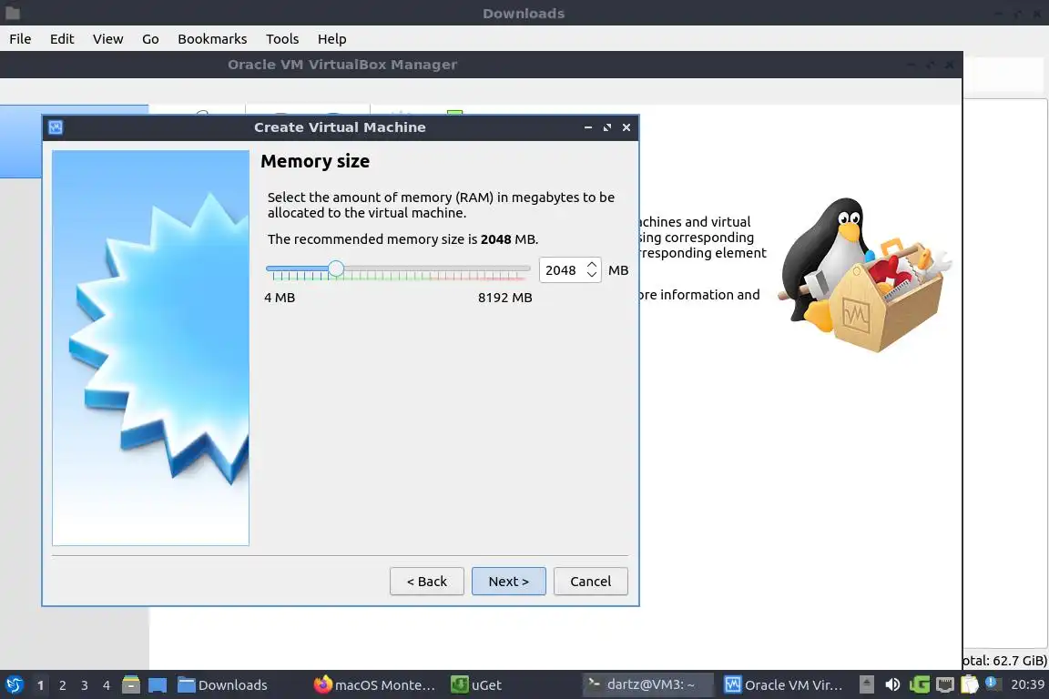Switch to the Oracle VM VirtualBox taskbar item
Image resolution: width=1049 pixels, height=699 pixels.
pyautogui.click(x=783, y=685)
